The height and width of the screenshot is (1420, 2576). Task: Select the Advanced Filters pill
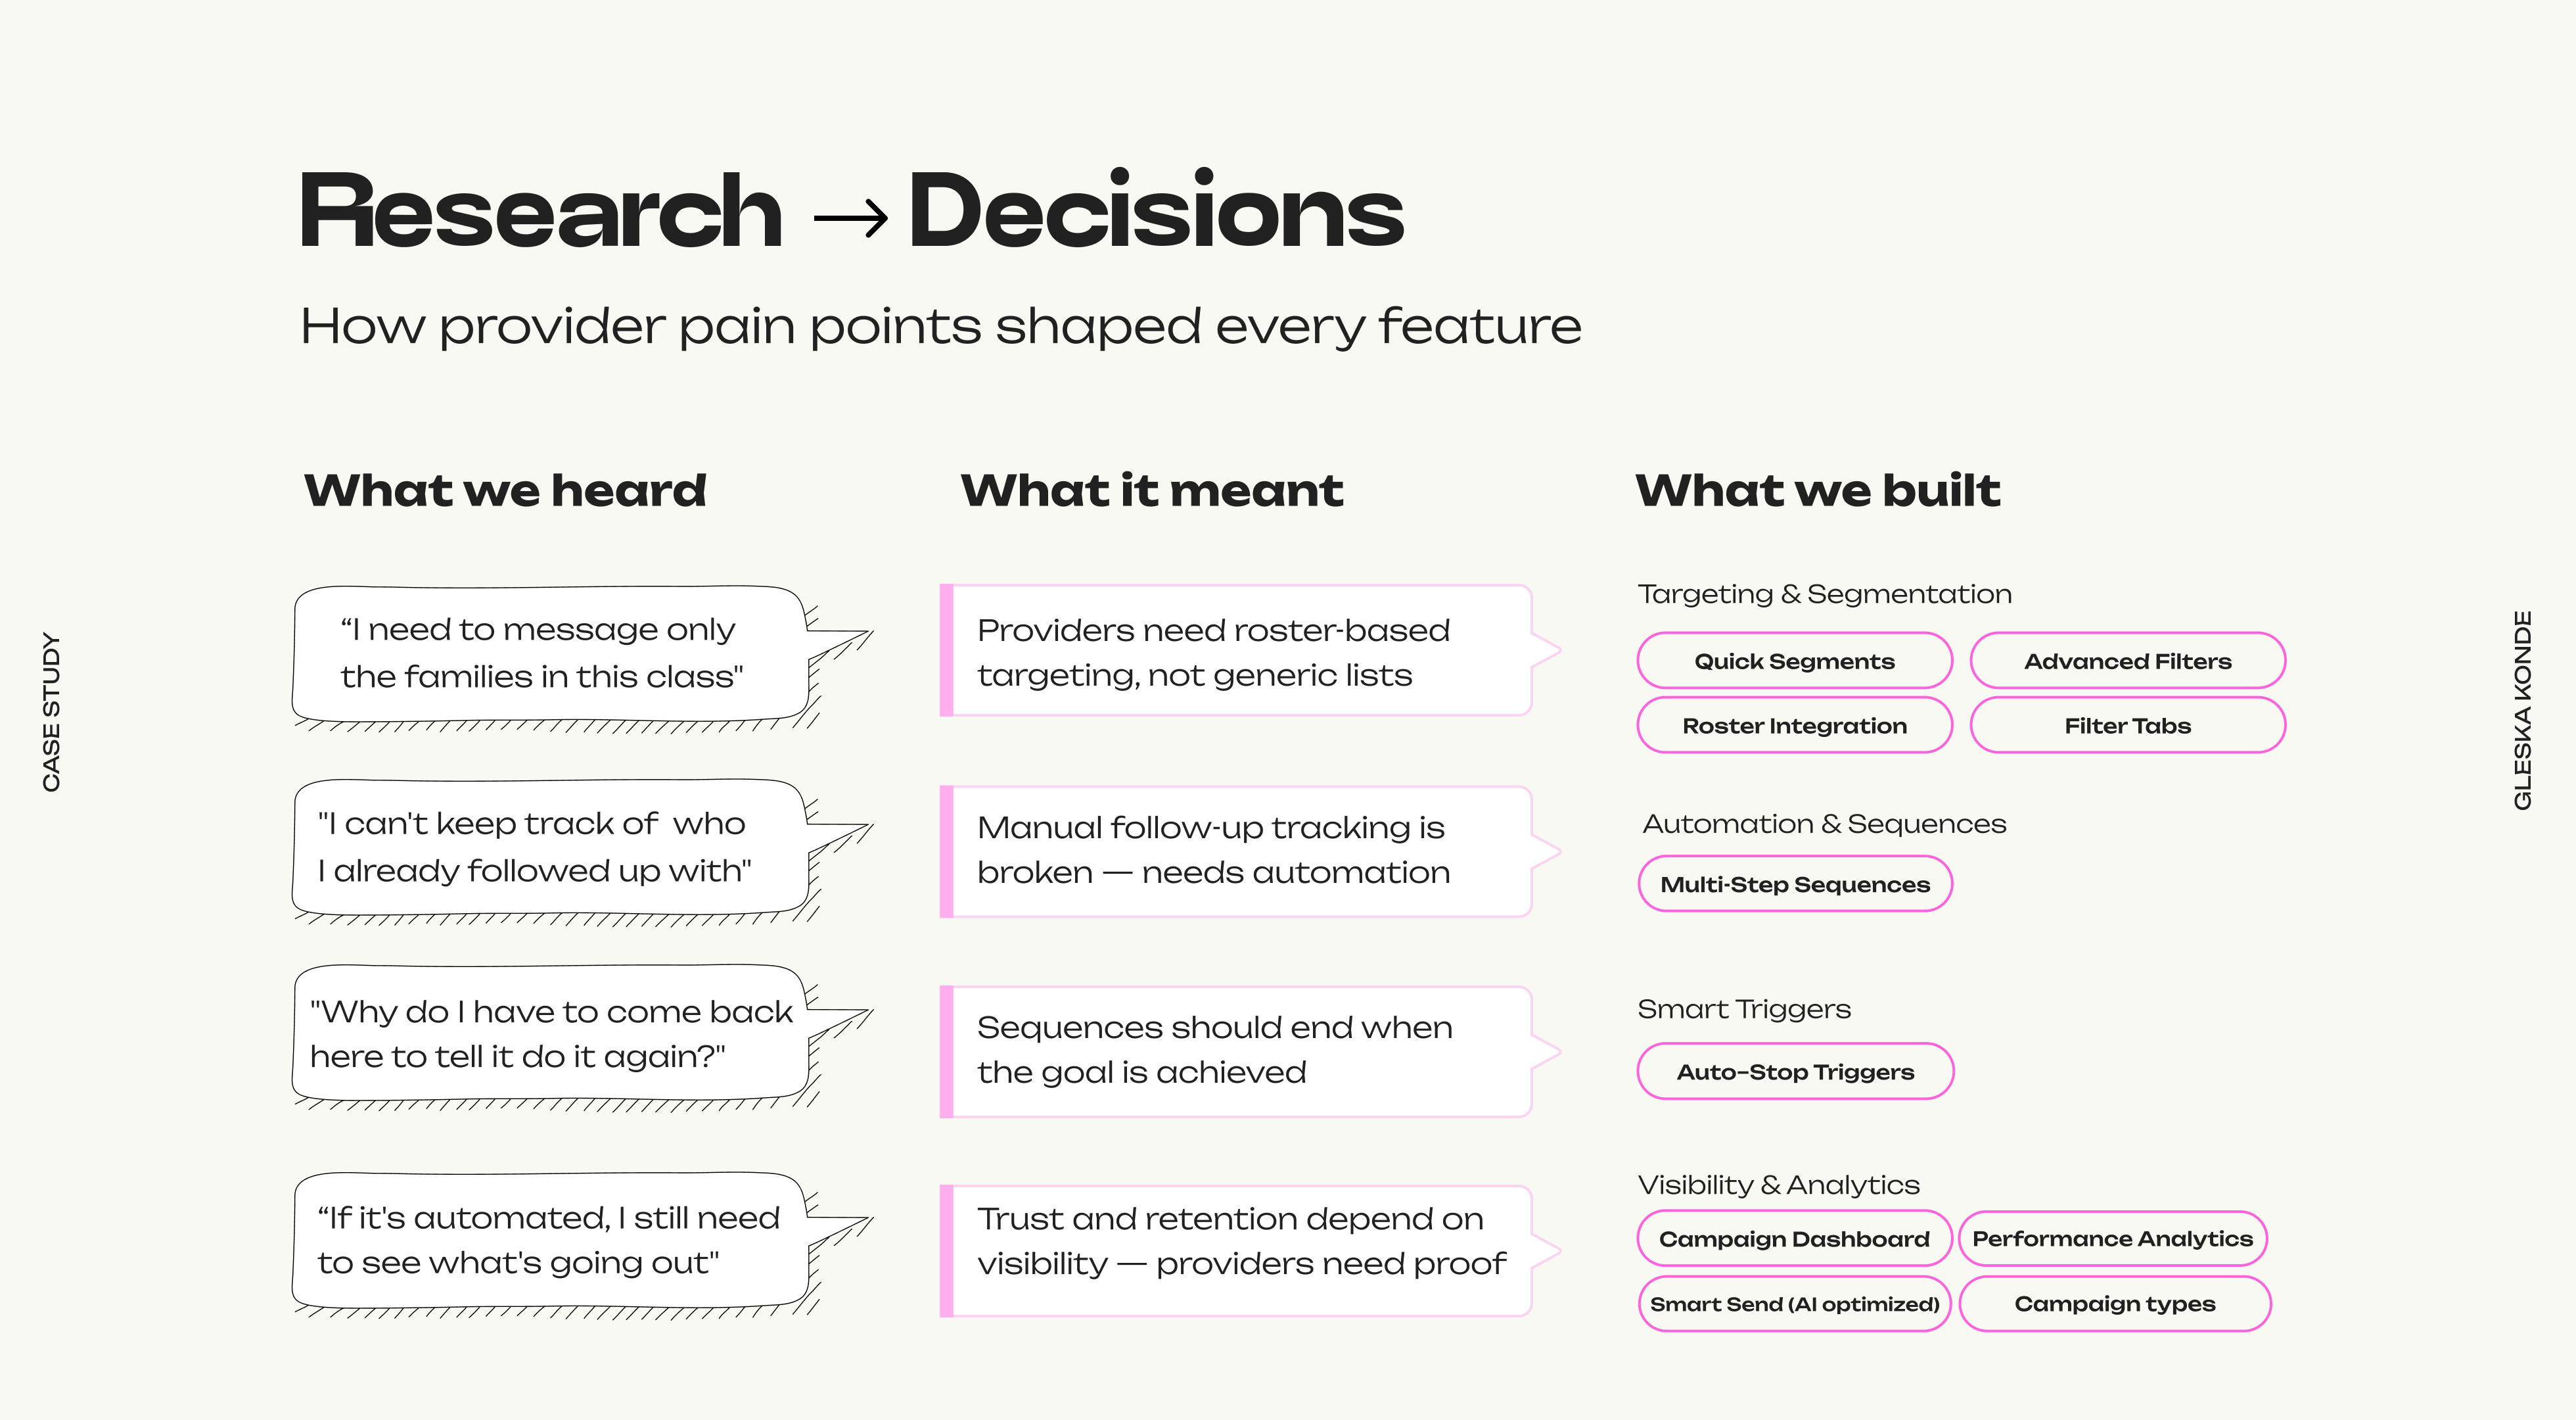(x=2127, y=661)
